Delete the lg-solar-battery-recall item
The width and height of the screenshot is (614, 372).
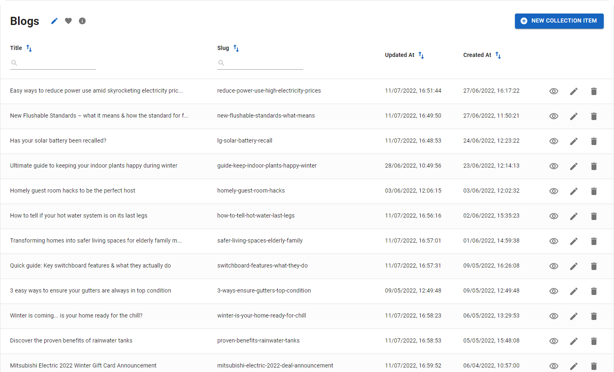pyautogui.click(x=594, y=141)
